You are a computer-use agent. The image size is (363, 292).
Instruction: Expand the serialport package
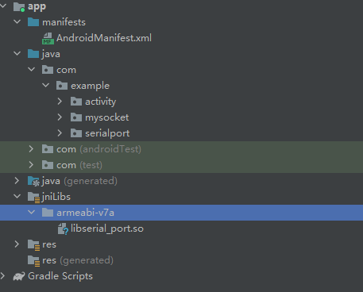click(x=60, y=133)
